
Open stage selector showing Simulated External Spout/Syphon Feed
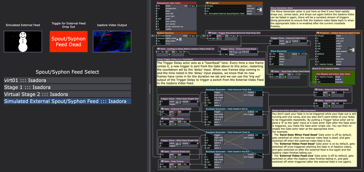226,14
